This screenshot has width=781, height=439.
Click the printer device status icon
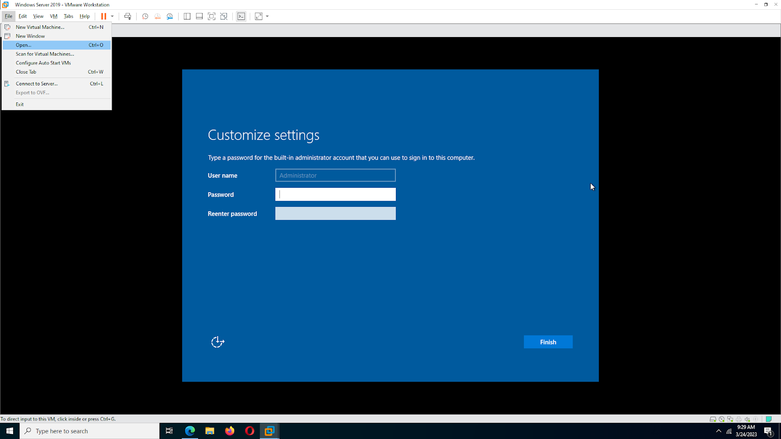pos(739,419)
